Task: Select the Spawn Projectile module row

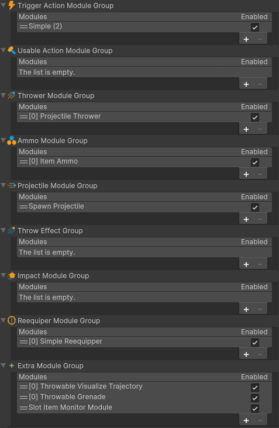Action: 144,206
